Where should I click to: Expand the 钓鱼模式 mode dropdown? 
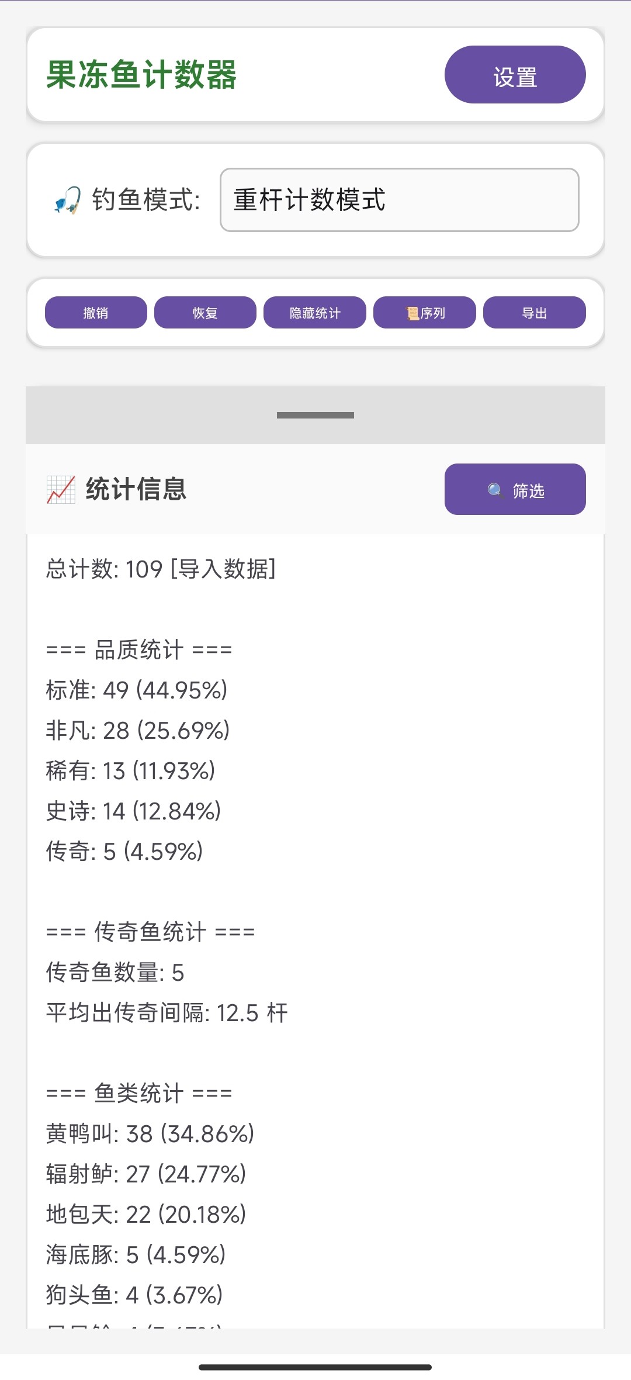(399, 200)
